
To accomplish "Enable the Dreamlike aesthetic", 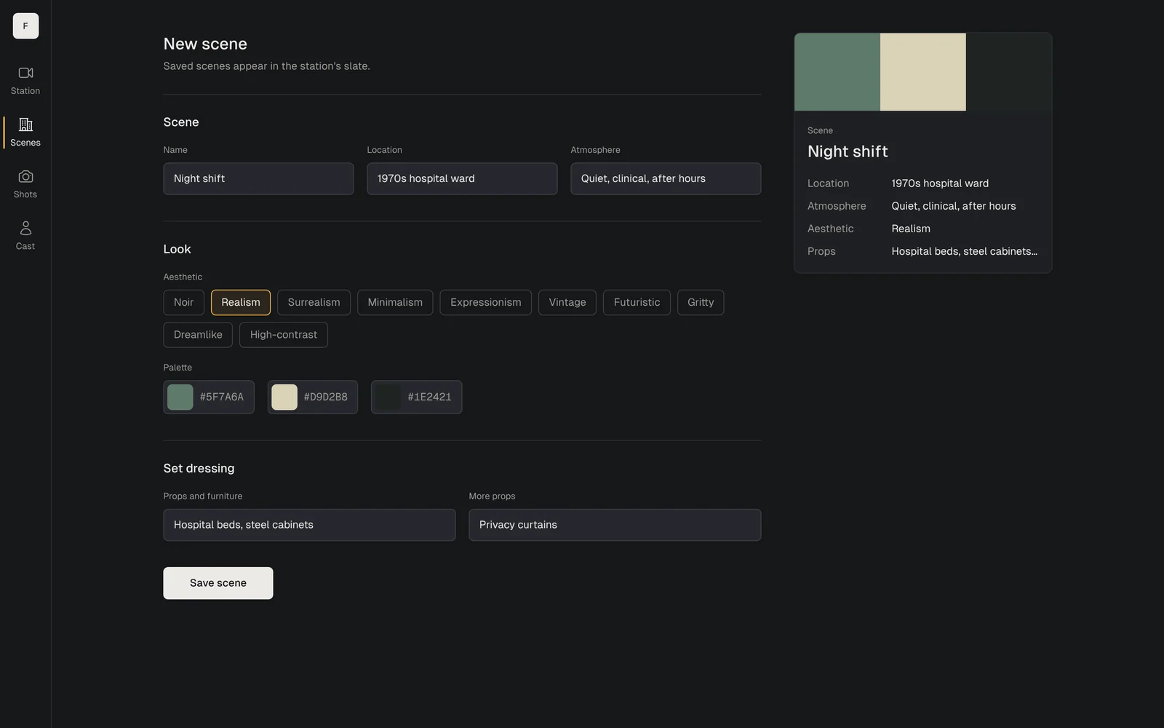I will click(198, 335).
